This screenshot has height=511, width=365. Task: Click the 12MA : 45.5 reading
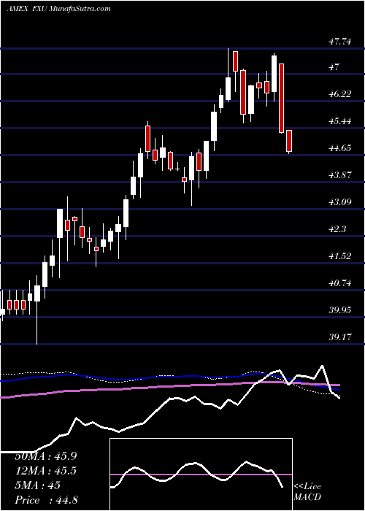pyautogui.click(x=46, y=471)
